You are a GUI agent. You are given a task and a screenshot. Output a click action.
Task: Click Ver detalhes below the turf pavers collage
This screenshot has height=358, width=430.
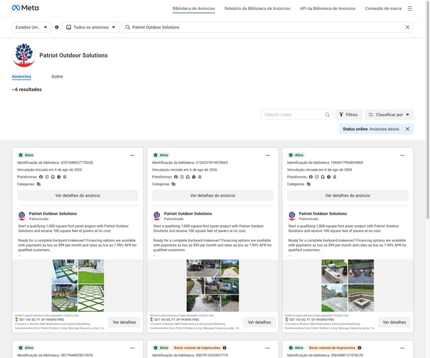click(124, 322)
